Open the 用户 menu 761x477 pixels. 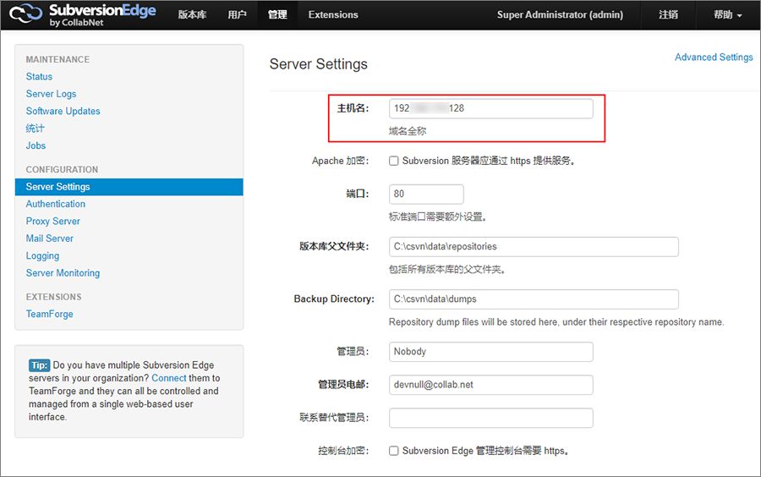237,15
